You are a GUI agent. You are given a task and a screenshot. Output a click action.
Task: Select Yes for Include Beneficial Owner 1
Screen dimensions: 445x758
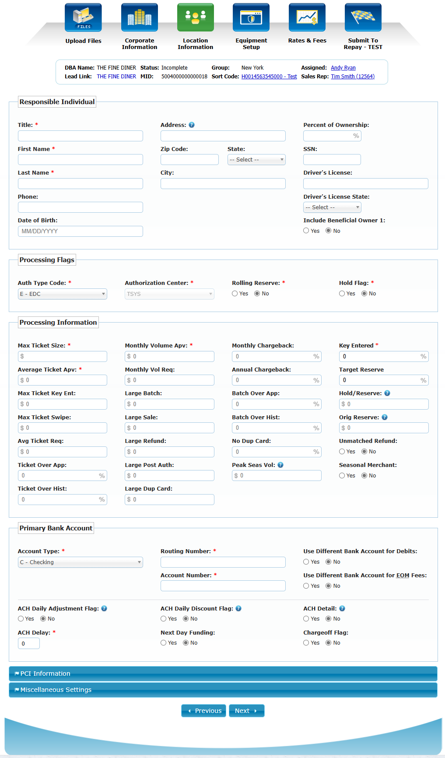[306, 231]
